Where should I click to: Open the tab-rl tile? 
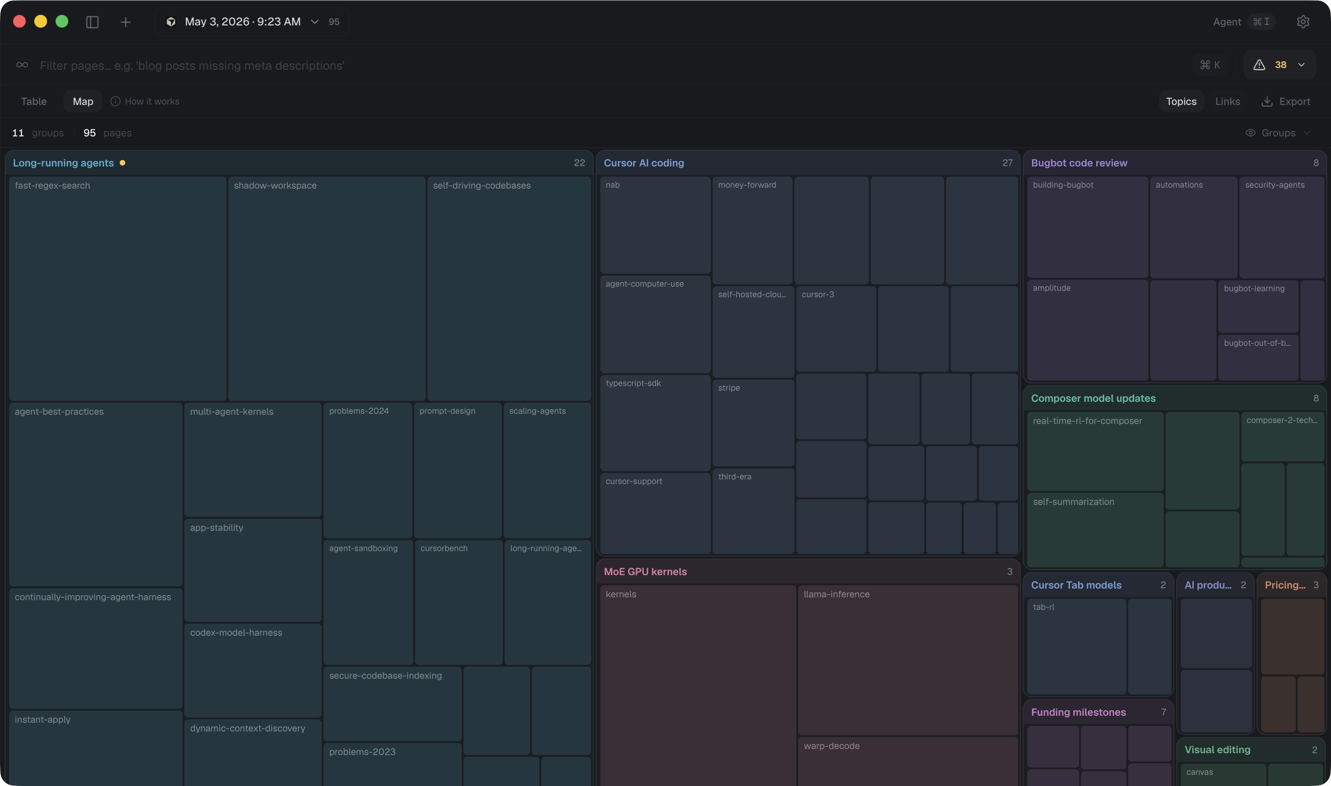[x=1076, y=646]
